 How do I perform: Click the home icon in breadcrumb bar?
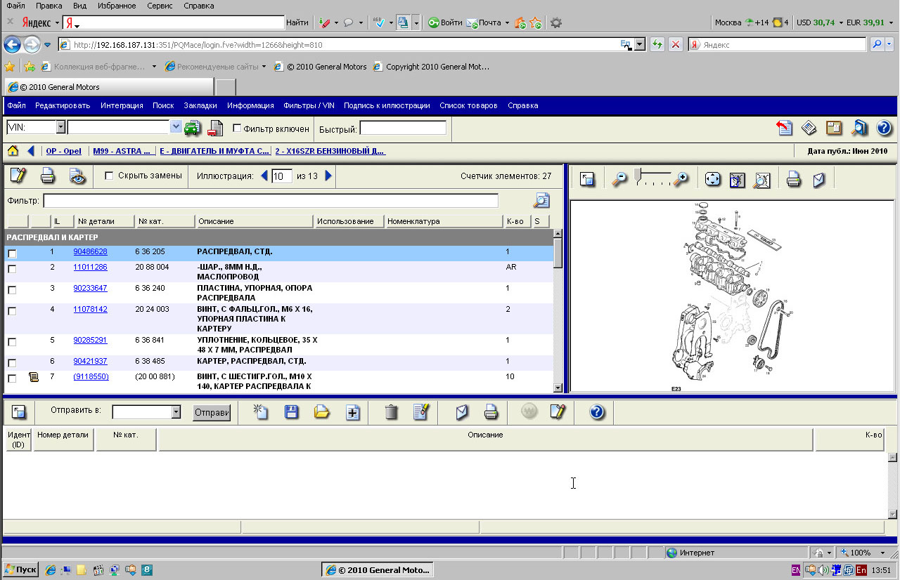13,151
